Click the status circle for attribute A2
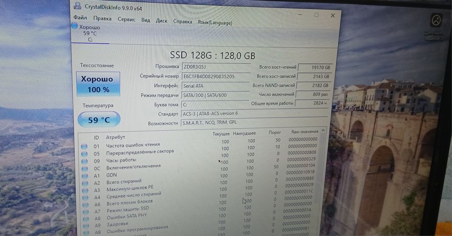 coord(85,183)
